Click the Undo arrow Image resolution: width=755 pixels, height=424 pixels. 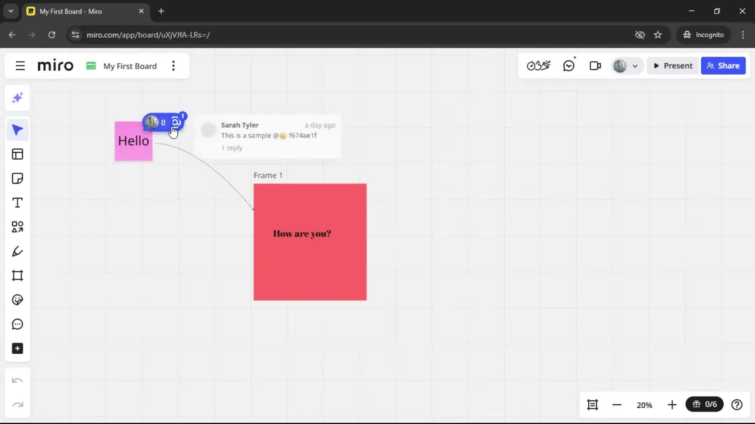point(17,380)
